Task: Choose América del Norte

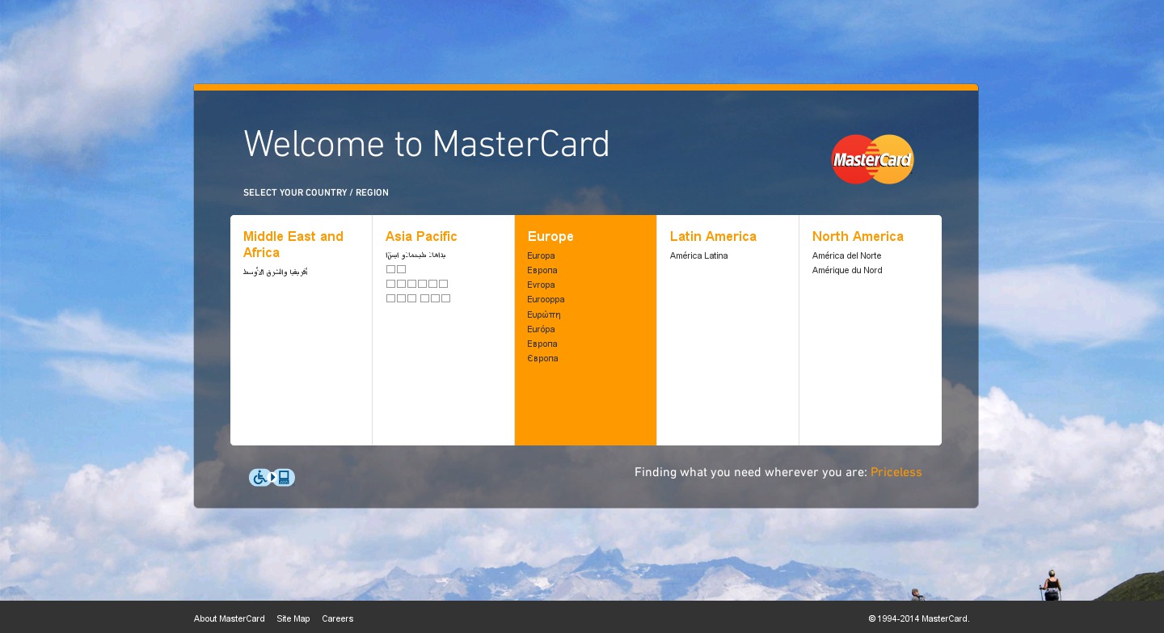Action: pyautogui.click(x=846, y=255)
